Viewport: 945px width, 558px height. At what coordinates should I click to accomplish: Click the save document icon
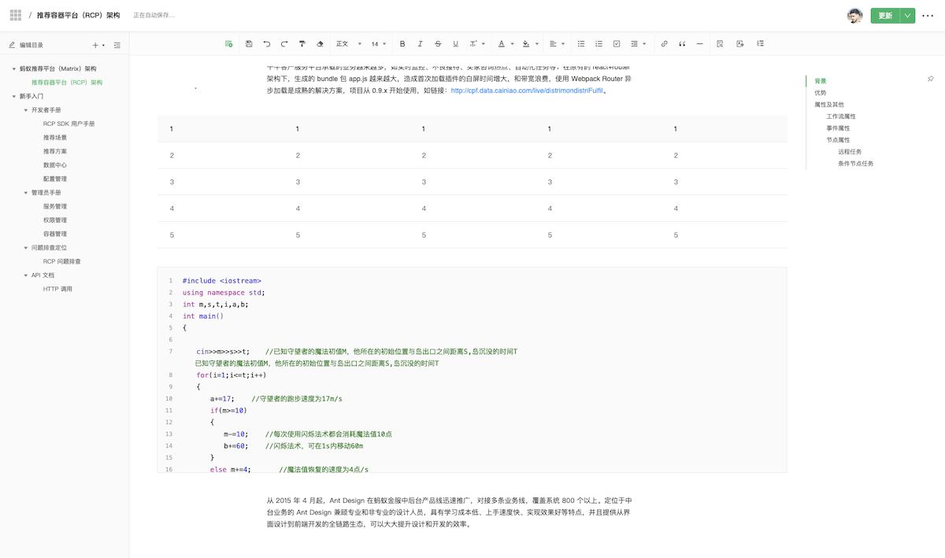(x=249, y=44)
